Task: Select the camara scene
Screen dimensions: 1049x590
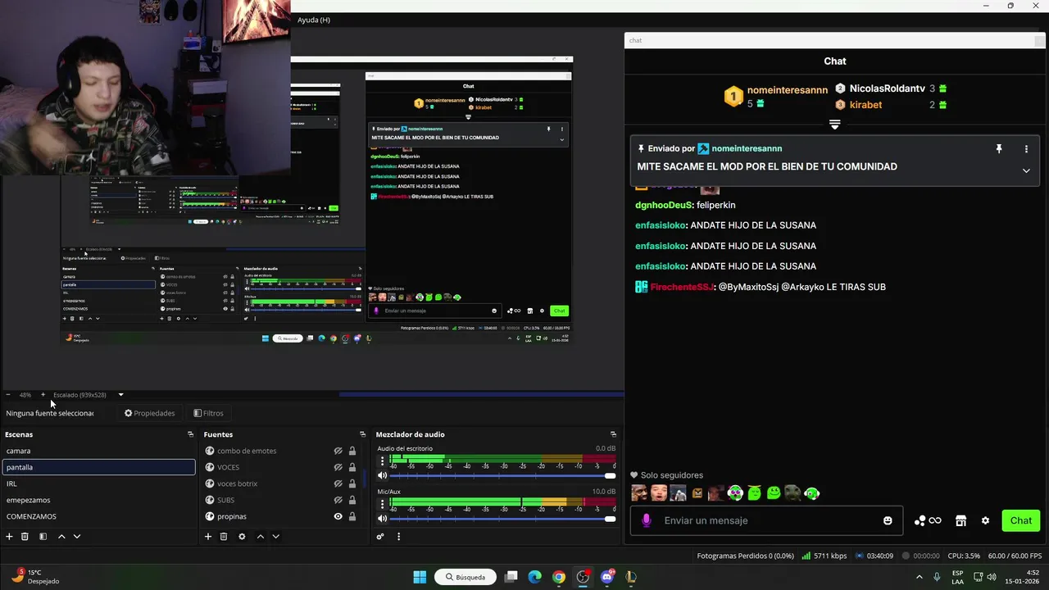Action: (x=98, y=451)
